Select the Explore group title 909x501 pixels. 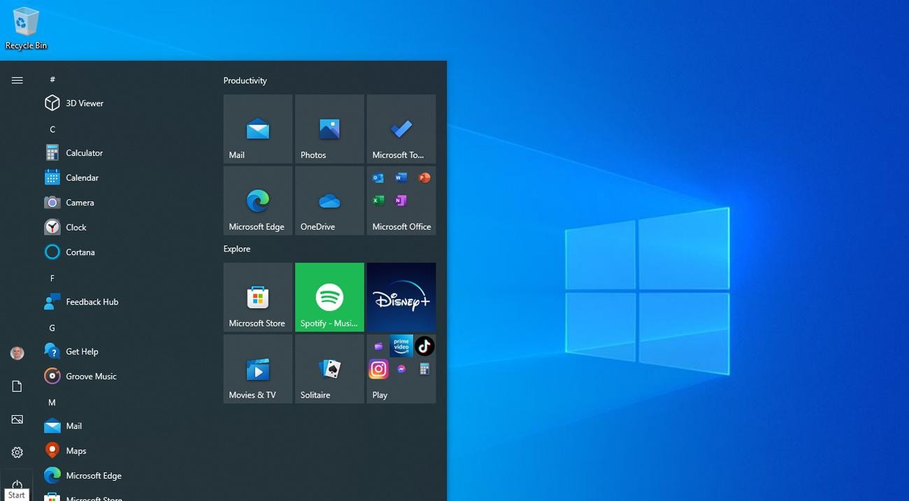tap(237, 249)
